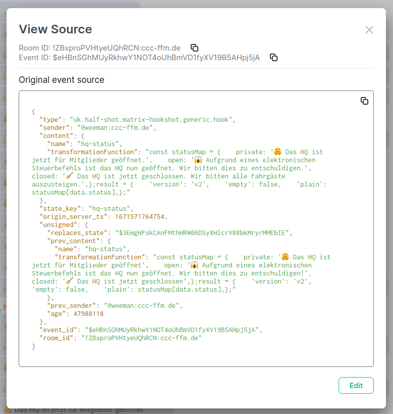Click the "Original event source" heading
Viewport: 393px width, 414px height.
pyautogui.click(x=62, y=80)
